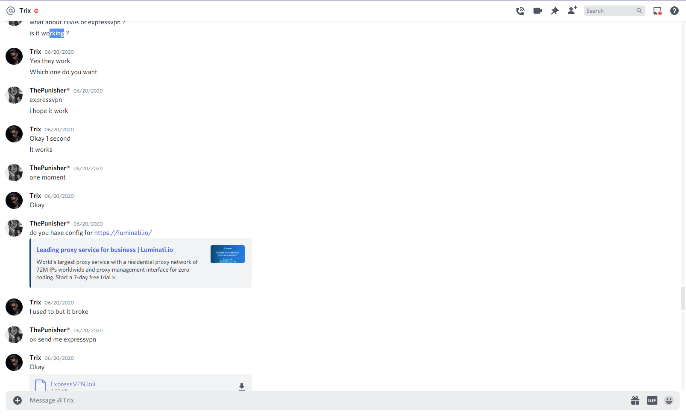Click ThePunisher avatar beside 'one moment'

click(x=14, y=173)
